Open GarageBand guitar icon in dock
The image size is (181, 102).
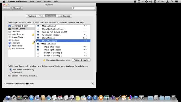[118, 97]
